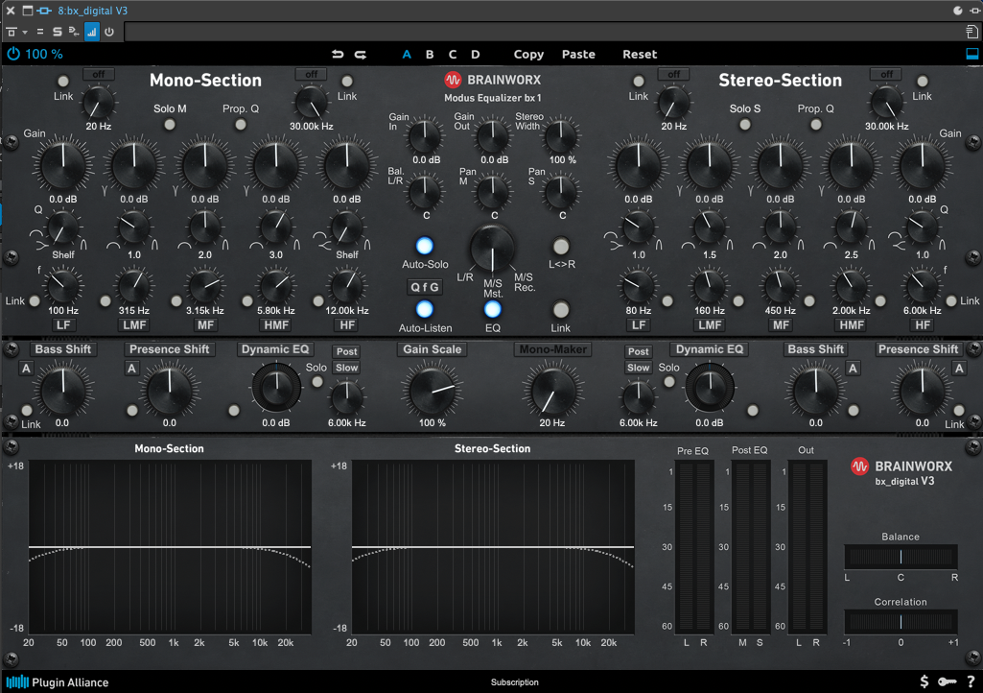Image resolution: width=983 pixels, height=693 pixels.
Task: Switch to settings bank D
Action: 476,55
